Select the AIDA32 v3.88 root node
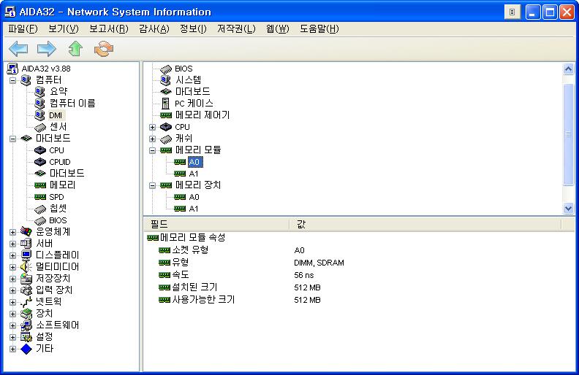The height and width of the screenshot is (375, 579). point(46,69)
